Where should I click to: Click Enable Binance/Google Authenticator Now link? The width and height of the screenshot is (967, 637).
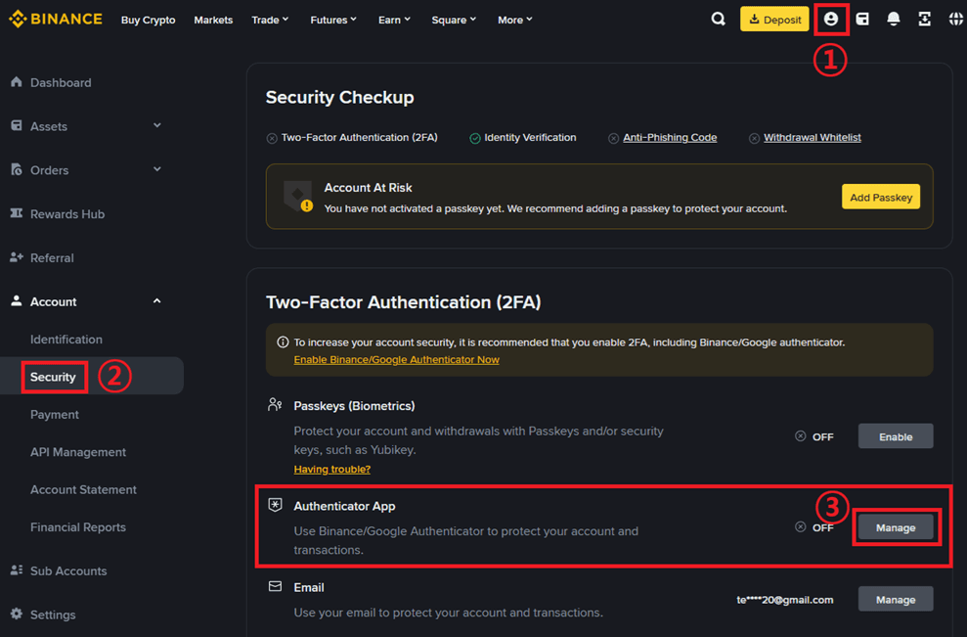point(396,360)
